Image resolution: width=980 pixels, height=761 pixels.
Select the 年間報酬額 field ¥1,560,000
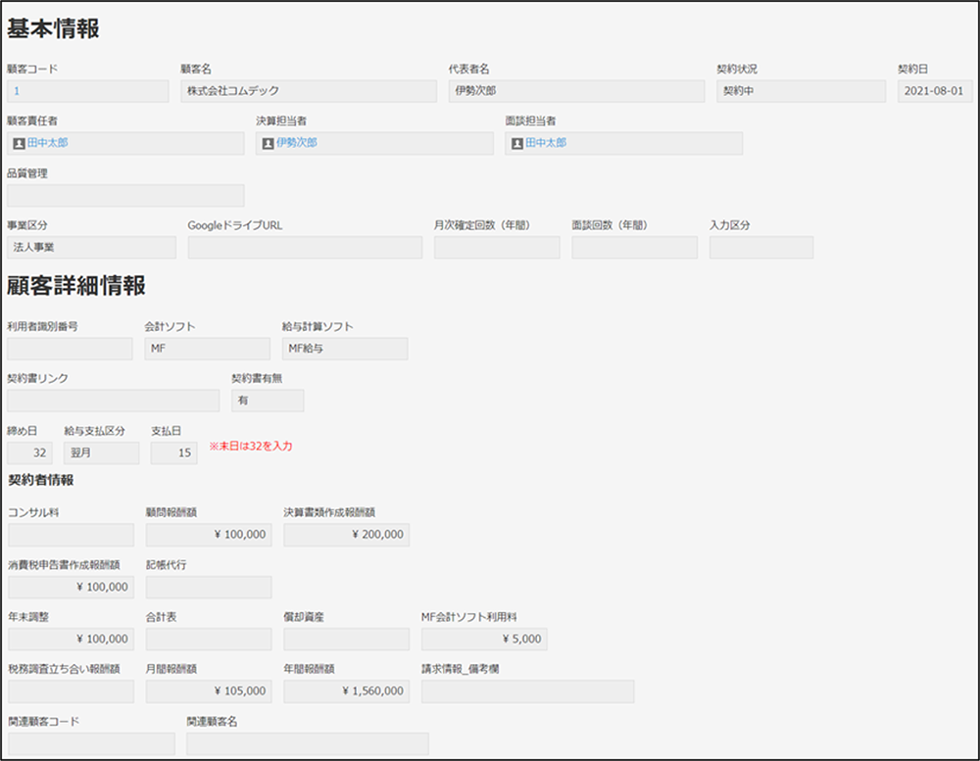[347, 690]
